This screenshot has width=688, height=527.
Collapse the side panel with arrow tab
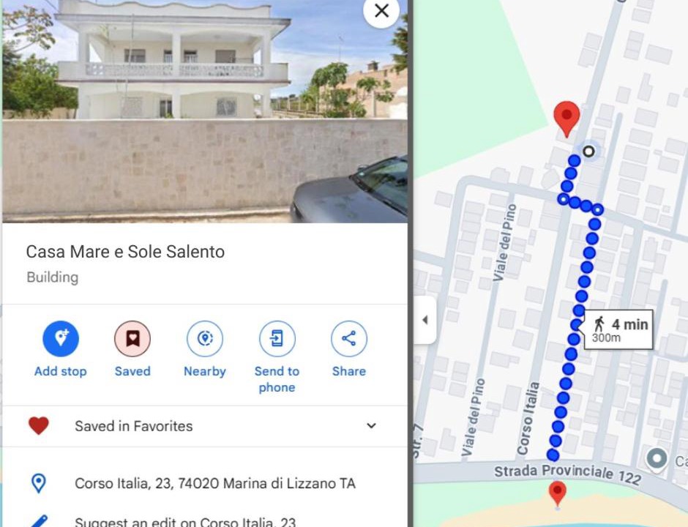425,320
